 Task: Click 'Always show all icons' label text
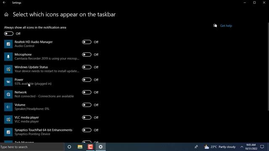[x=35, y=27]
